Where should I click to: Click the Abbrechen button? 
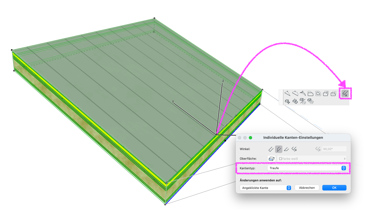click(x=307, y=188)
